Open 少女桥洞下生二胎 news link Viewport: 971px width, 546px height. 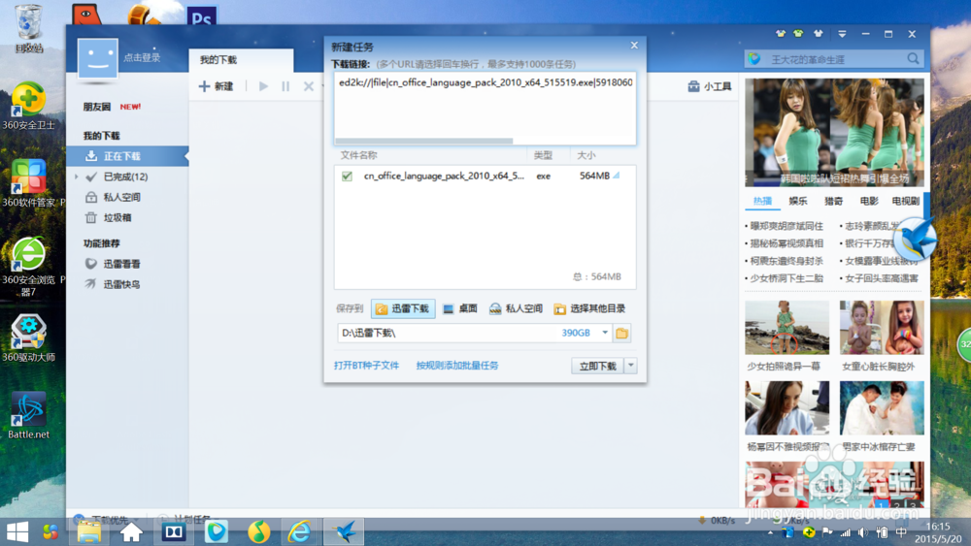pyautogui.click(x=787, y=278)
